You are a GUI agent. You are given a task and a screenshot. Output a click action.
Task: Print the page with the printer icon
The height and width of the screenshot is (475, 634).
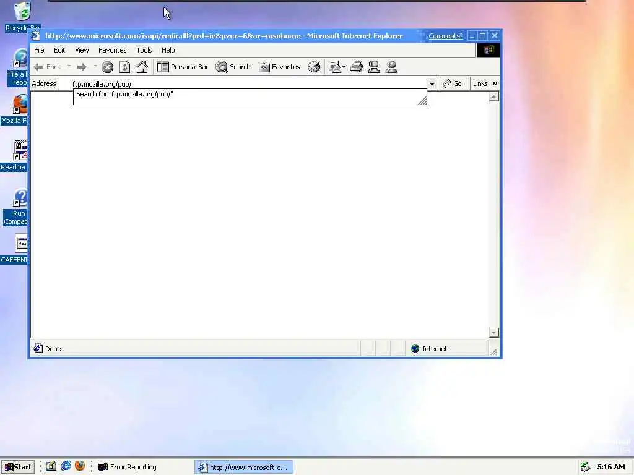[x=356, y=67]
